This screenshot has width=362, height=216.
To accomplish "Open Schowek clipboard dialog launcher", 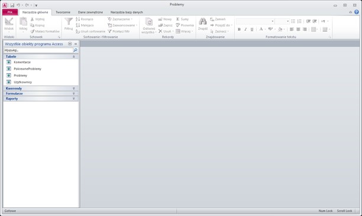I will pos(59,37).
